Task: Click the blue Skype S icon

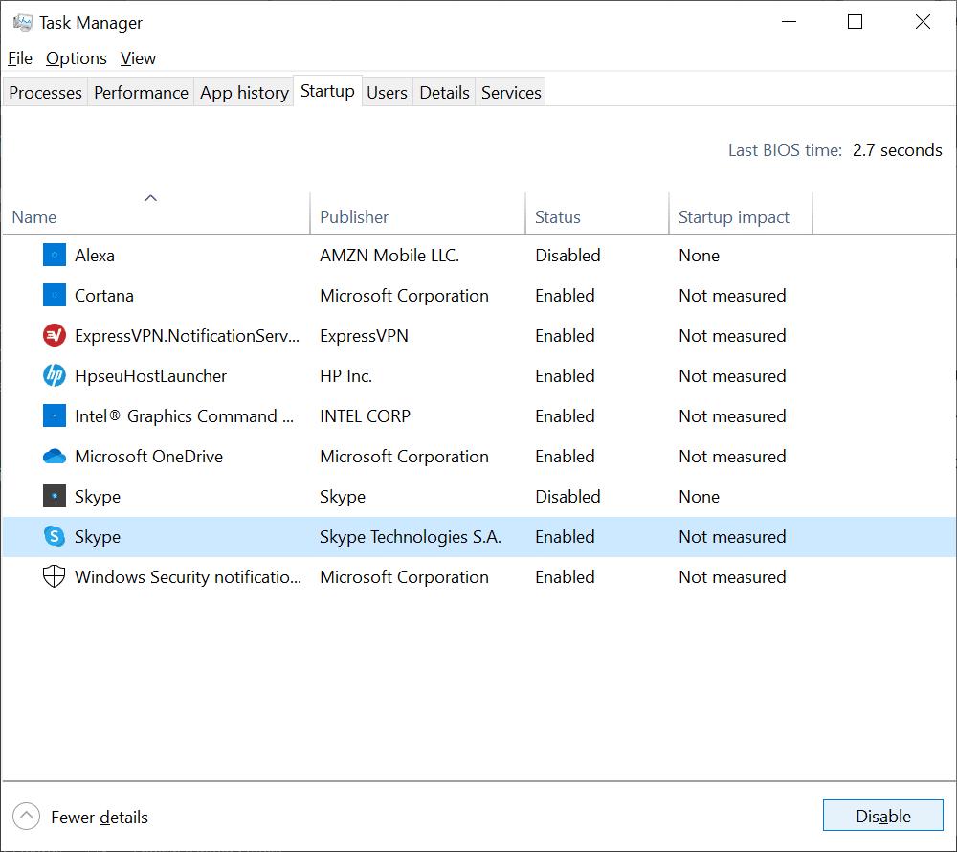Action: point(55,536)
